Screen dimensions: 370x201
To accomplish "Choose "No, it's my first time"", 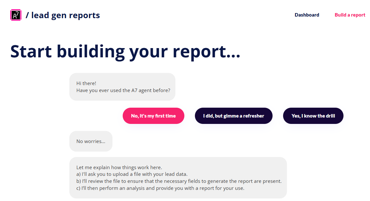I will 153,116.
